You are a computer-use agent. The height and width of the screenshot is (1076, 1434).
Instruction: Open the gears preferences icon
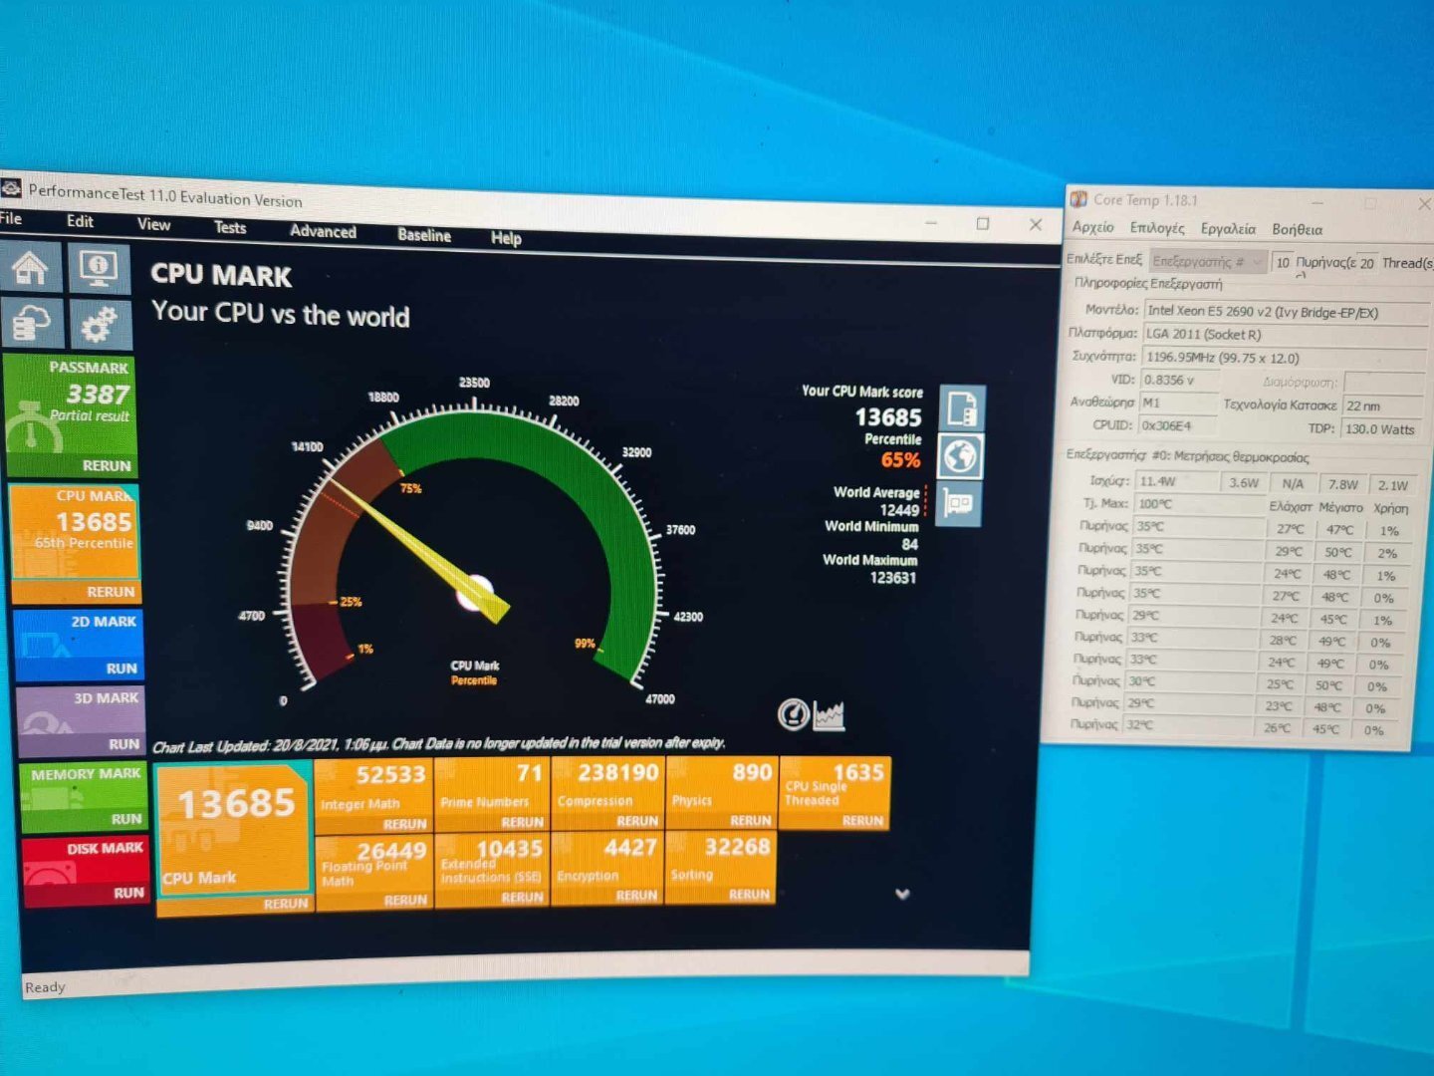[x=99, y=324]
